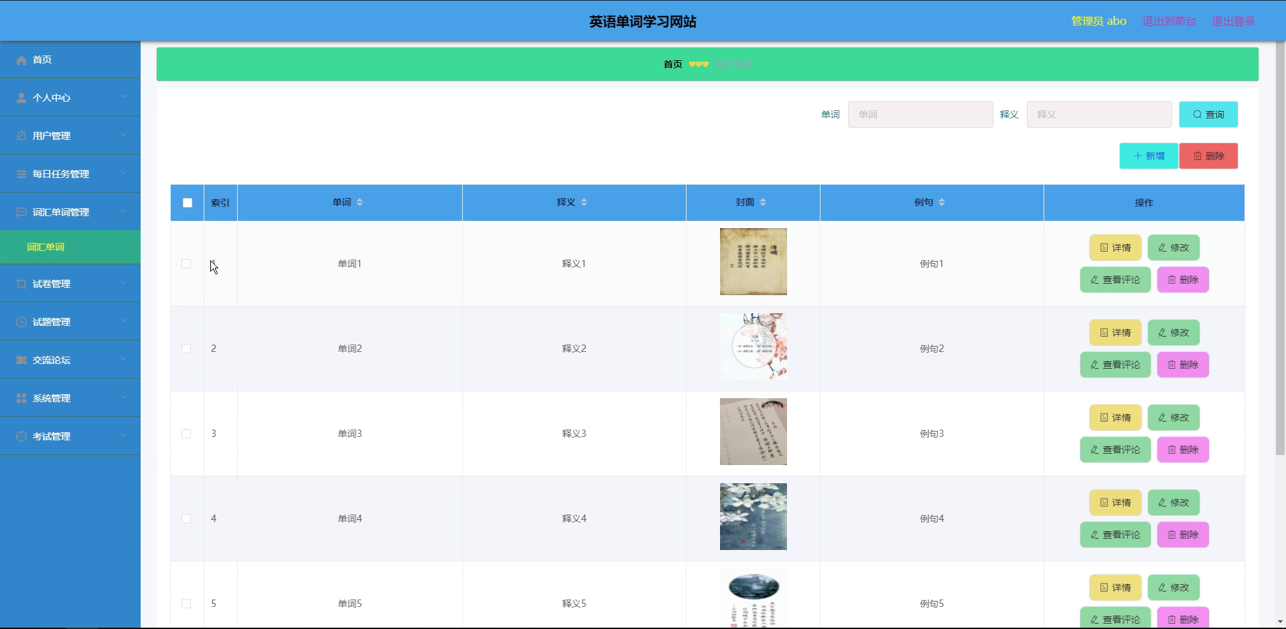Check the checkbox for row 单词4
The height and width of the screenshot is (629, 1286).
click(186, 519)
